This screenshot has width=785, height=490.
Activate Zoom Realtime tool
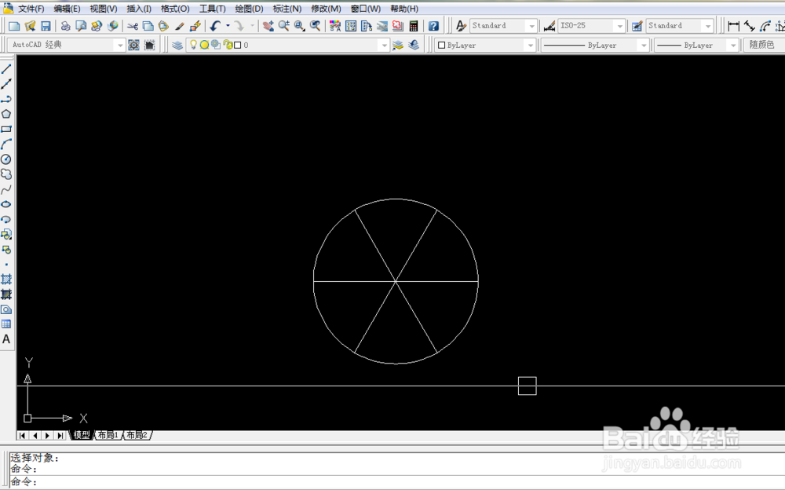(x=284, y=26)
